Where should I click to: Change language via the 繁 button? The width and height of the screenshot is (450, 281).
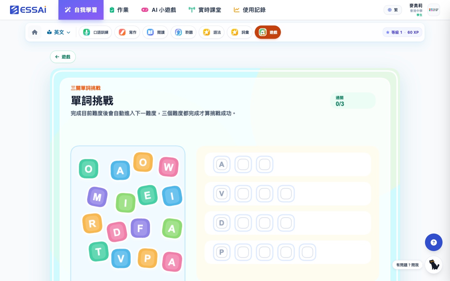coord(393,10)
